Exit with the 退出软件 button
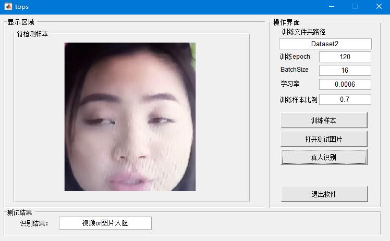 324,194
